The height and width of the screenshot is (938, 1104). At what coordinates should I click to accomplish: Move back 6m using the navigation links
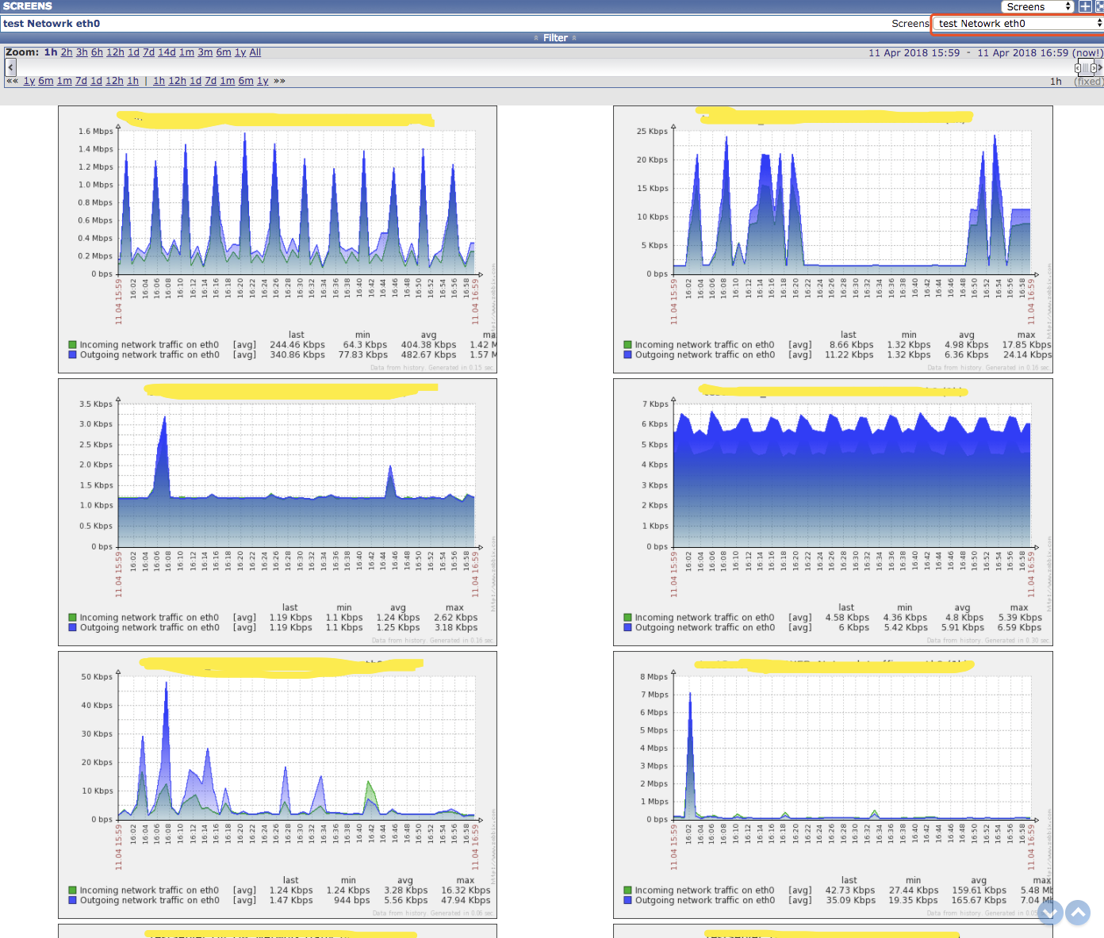click(x=46, y=81)
